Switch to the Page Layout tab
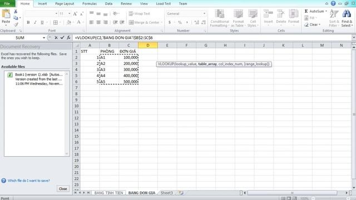Viewport: 356px width, 200px height. [x=65, y=4]
